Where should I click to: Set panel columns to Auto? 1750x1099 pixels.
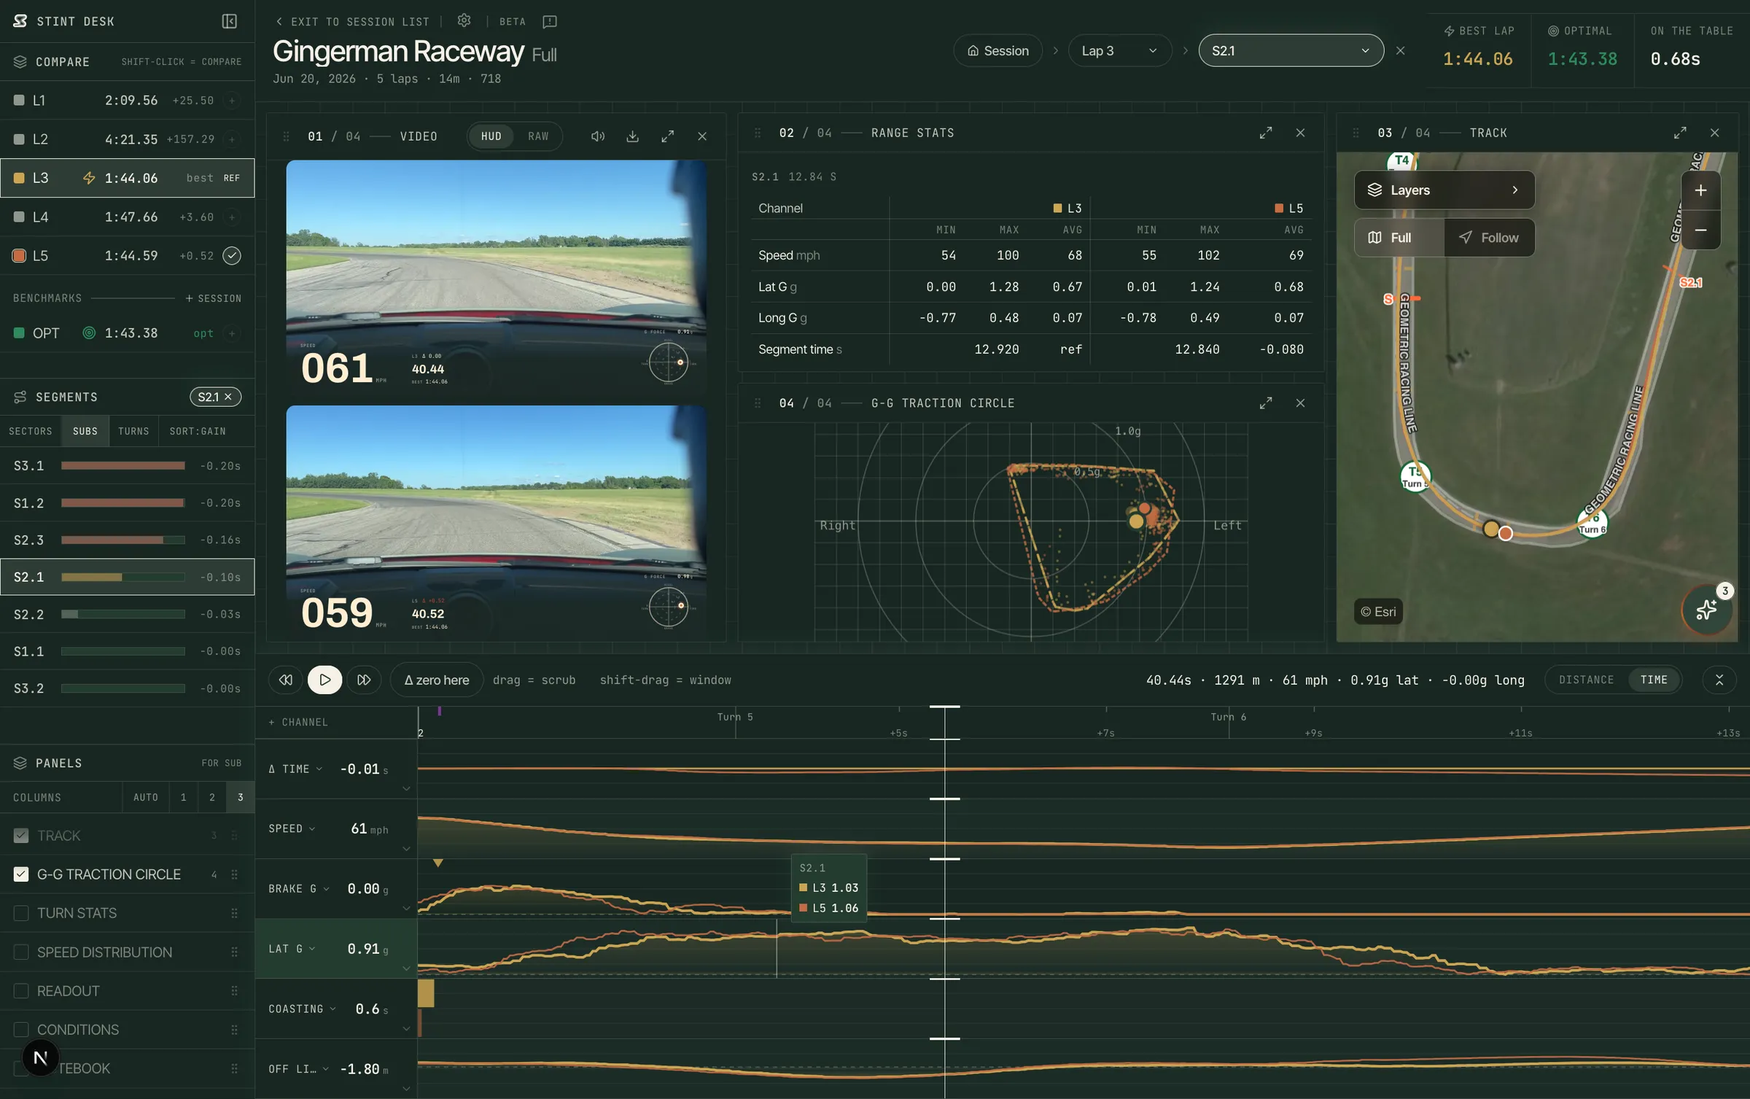(x=146, y=797)
